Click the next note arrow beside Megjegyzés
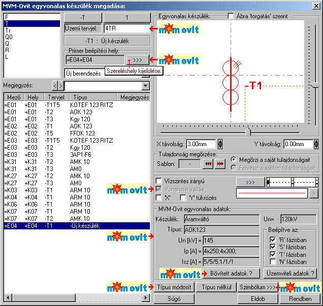The image size is (323, 306). point(60,86)
